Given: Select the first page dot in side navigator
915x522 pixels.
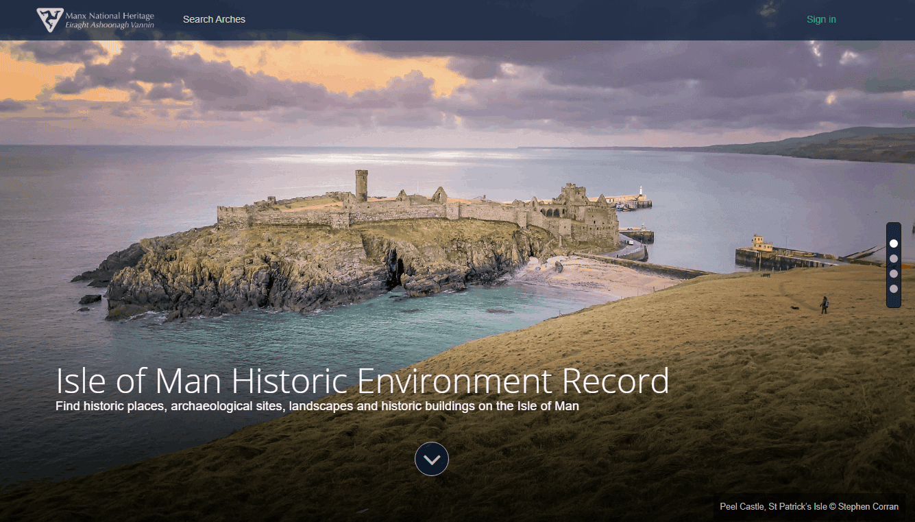Looking at the screenshot, I should 894,244.
